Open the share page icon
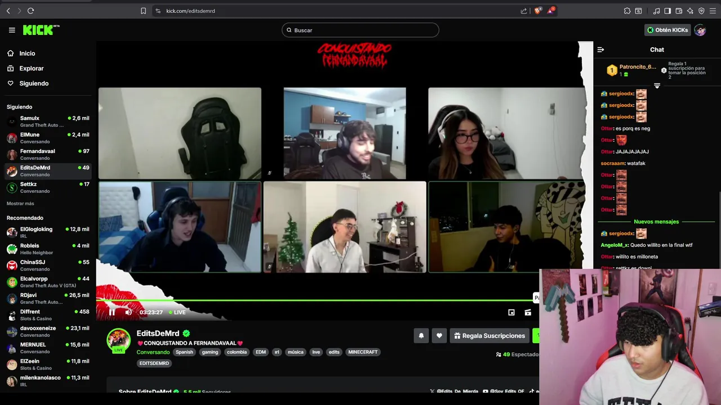Screen dimensions: 721x405 click(524, 11)
